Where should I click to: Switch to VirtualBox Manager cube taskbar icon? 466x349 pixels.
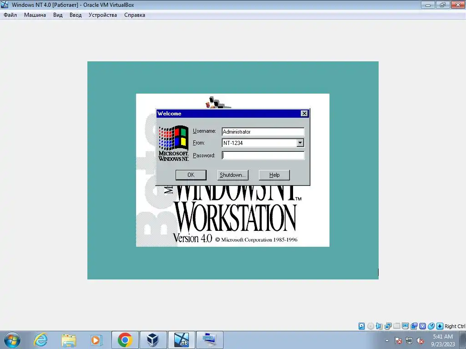(x=153, y=340)
